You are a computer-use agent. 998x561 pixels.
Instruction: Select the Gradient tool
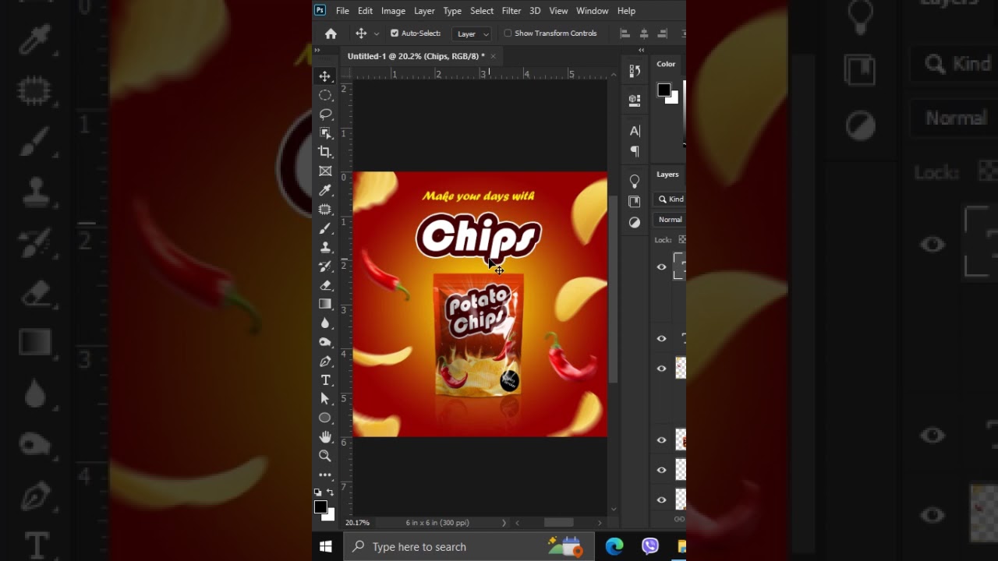[x=325, y=304]
